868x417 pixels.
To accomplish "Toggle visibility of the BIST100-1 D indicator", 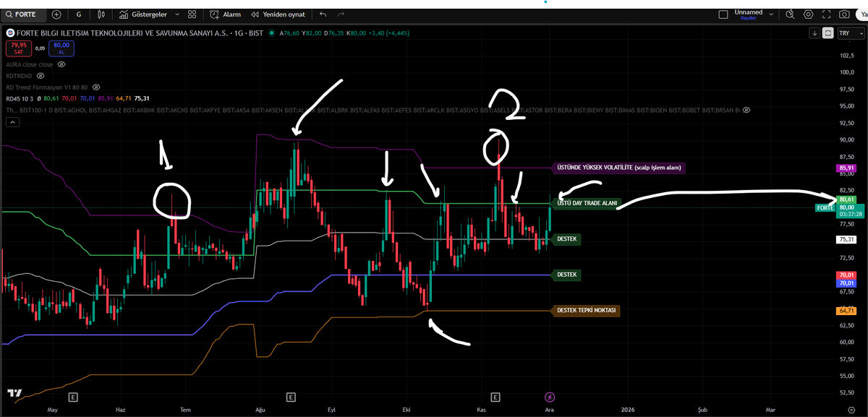I will (x=746, y=110).
